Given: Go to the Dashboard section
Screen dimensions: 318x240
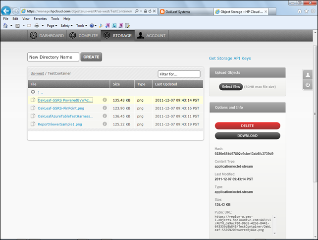Looking at the screenshot, I should coord(47,36).
